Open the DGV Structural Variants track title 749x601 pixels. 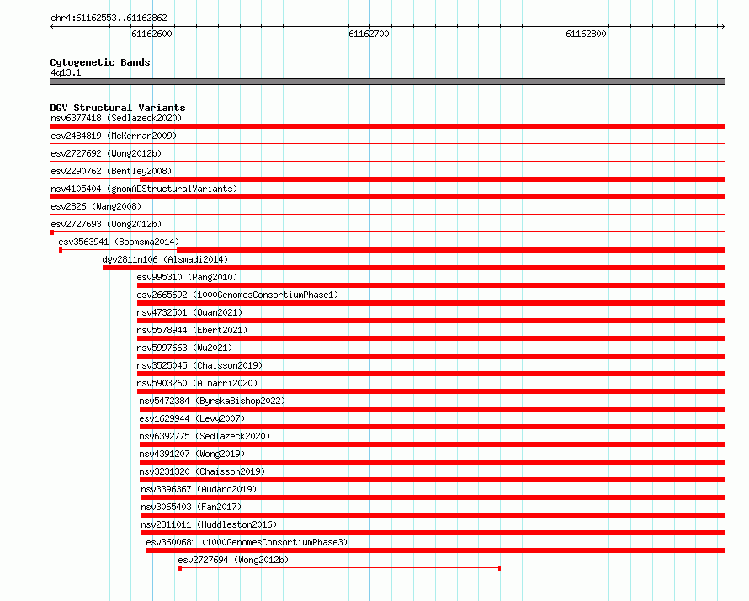[118, 108]
